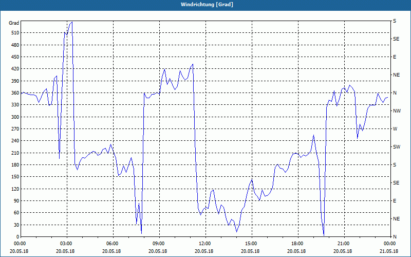Click the date label 21.05.18

[389, 251]
